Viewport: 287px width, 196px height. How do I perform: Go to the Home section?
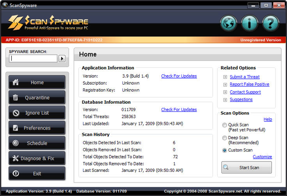[x=37, y=82]
